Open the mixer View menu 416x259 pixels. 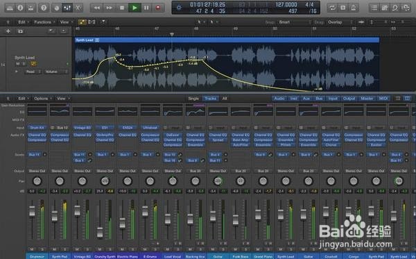point(62,99)
